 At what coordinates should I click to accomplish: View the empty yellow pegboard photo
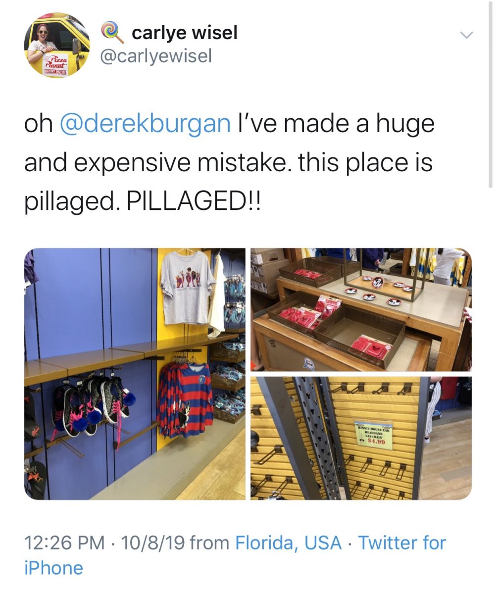361,438
